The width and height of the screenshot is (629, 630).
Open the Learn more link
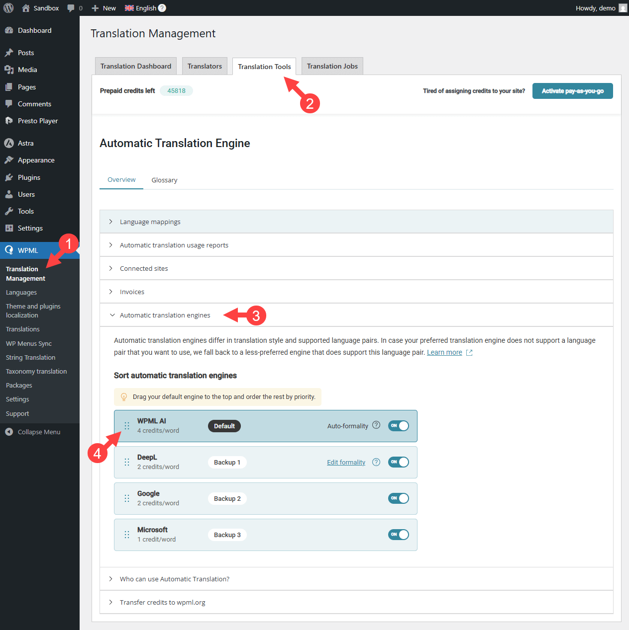coord(444,352)
